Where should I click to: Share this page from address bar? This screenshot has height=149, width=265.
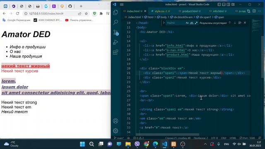pyautogui.click(x=79, y=14)
